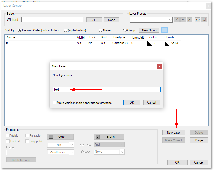
Task: Click layer 0 Print 'Yes' cell
Action: (x=105, y=43)
